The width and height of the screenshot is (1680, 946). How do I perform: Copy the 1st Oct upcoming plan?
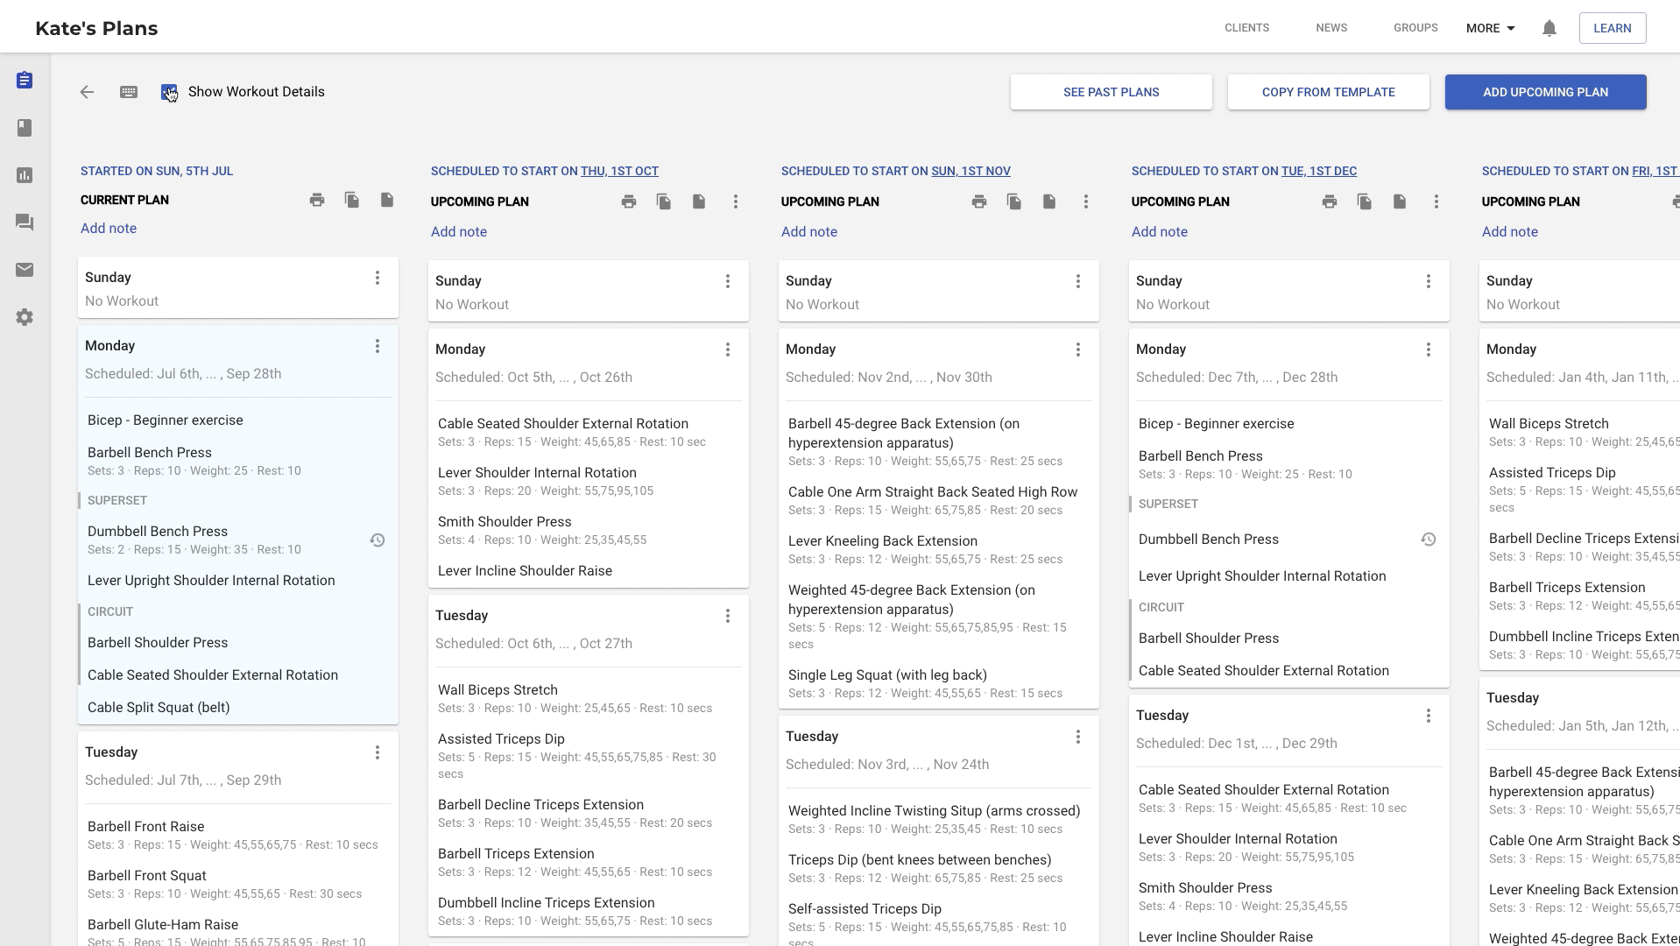tap(664, 201)
